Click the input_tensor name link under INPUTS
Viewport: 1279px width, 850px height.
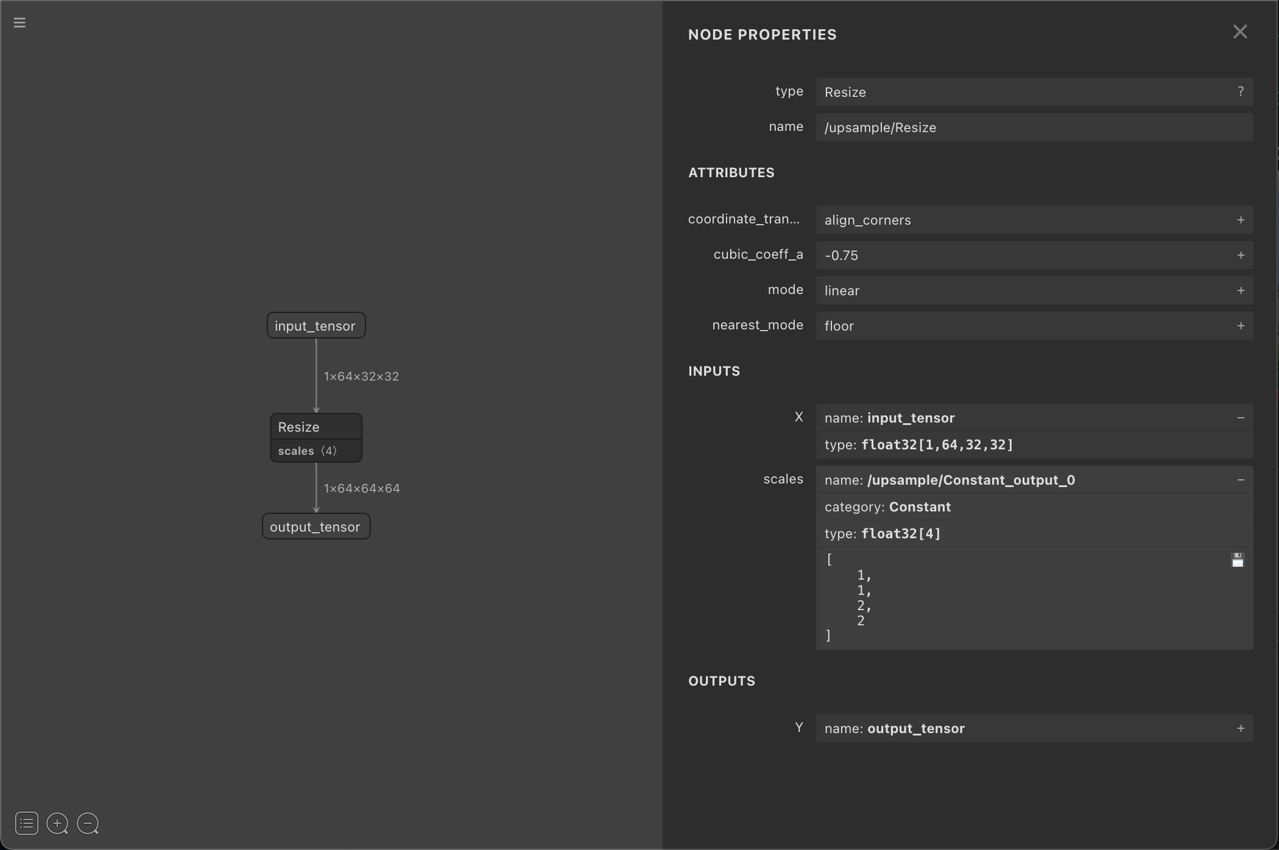[x=910, y=418]
